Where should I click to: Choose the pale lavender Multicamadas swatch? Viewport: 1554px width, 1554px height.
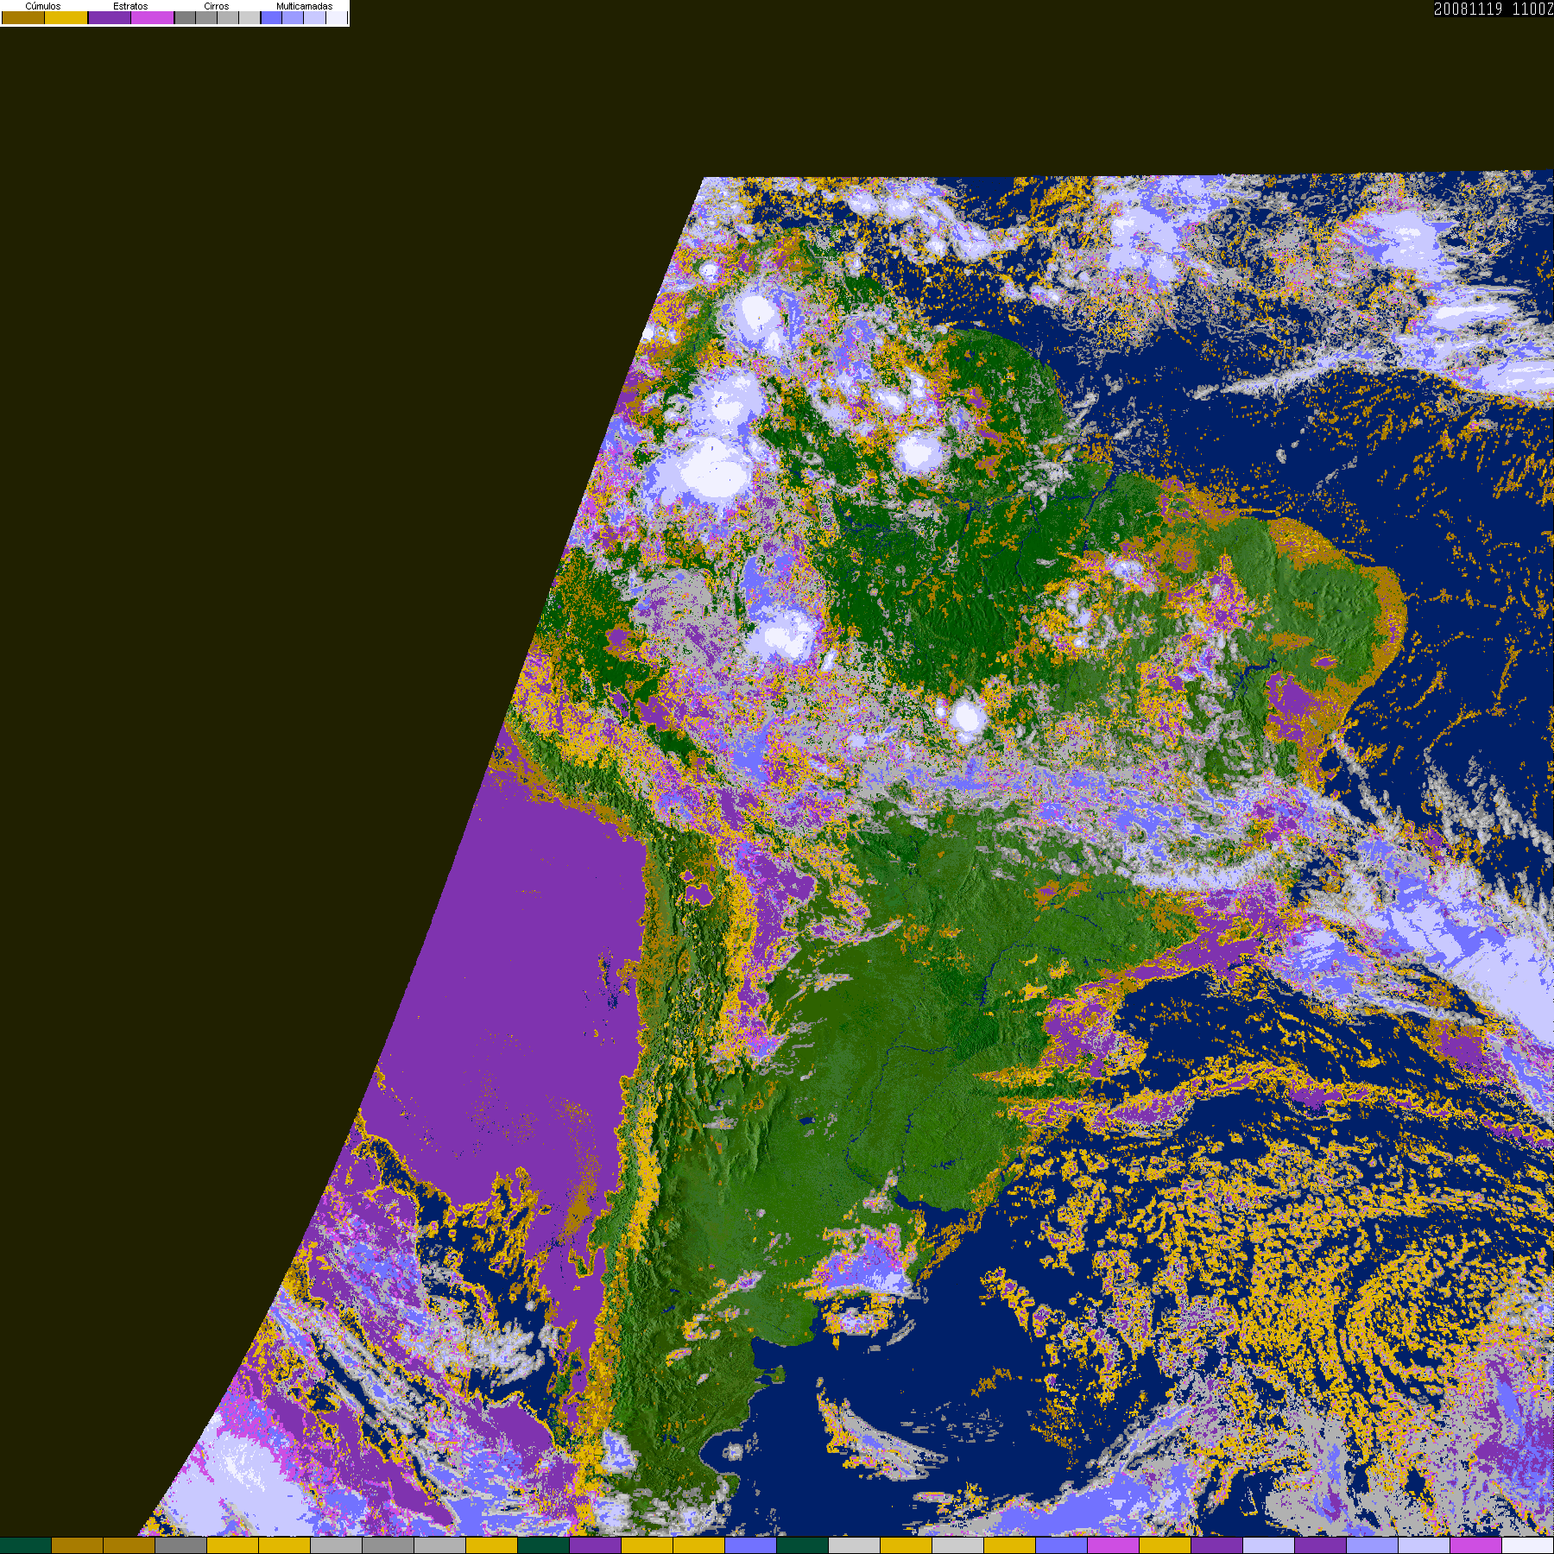(314, 17)
